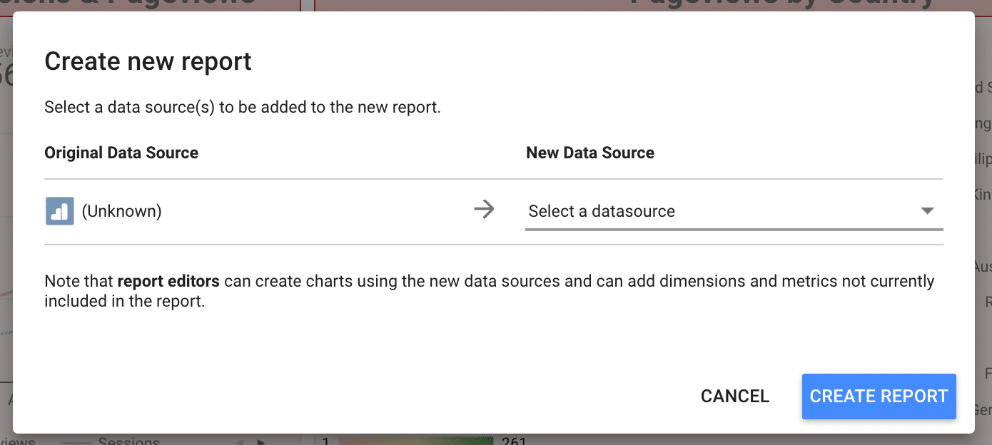This screenshot has width=992, height=445.
Task: Click the New Data Source column header
Action: [x=590, y=153]
